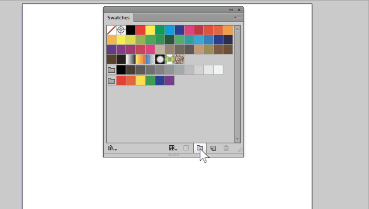Select the green foliage pattern swatch
369x209 pixels.
click(x=170, y=59)
